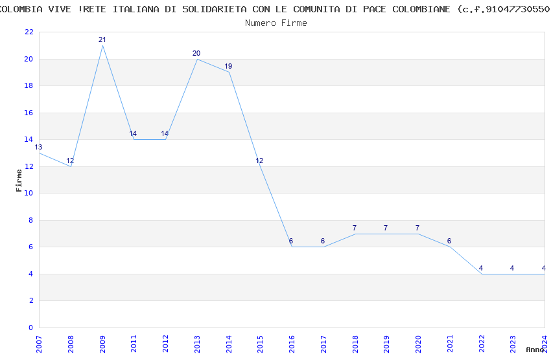Click the data label 6 for 2016

[291, 241]
